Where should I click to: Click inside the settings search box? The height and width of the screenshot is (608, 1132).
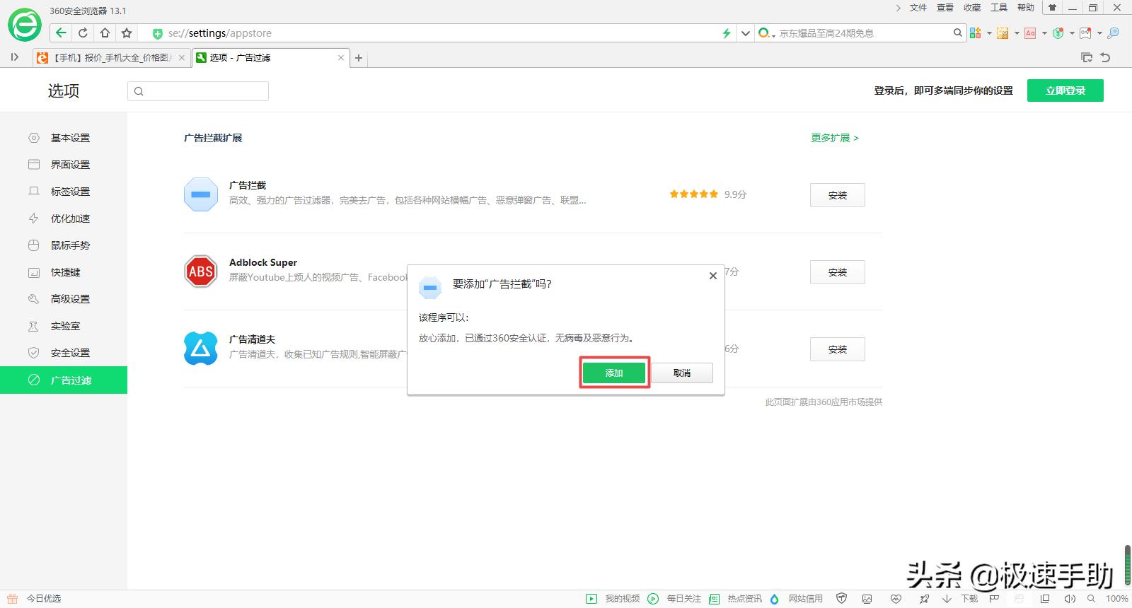(x=198, y=91)
